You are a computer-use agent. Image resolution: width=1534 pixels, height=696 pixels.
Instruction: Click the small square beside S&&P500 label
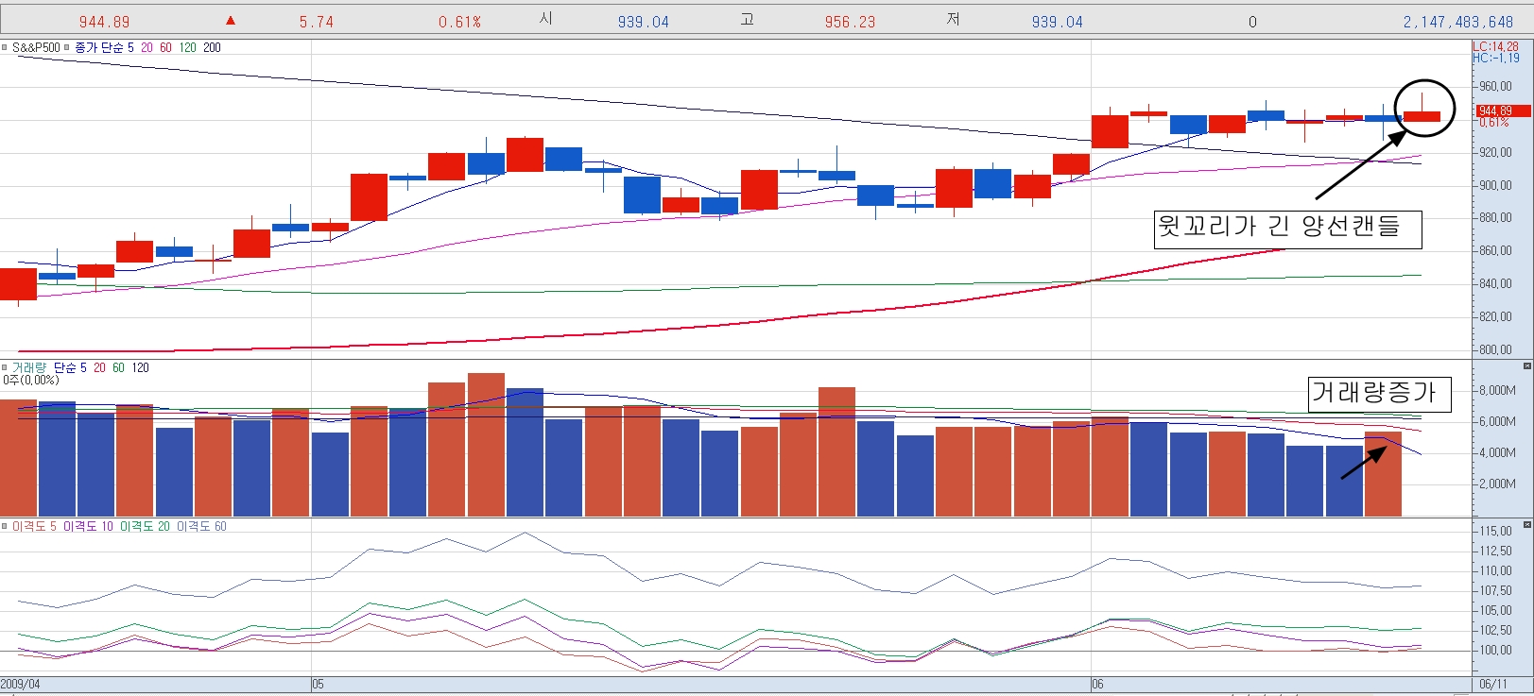[x=5, y=47]
